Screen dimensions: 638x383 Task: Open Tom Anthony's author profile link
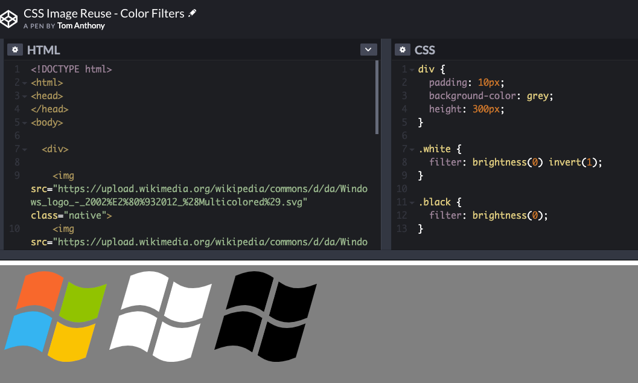click(81, 26)
